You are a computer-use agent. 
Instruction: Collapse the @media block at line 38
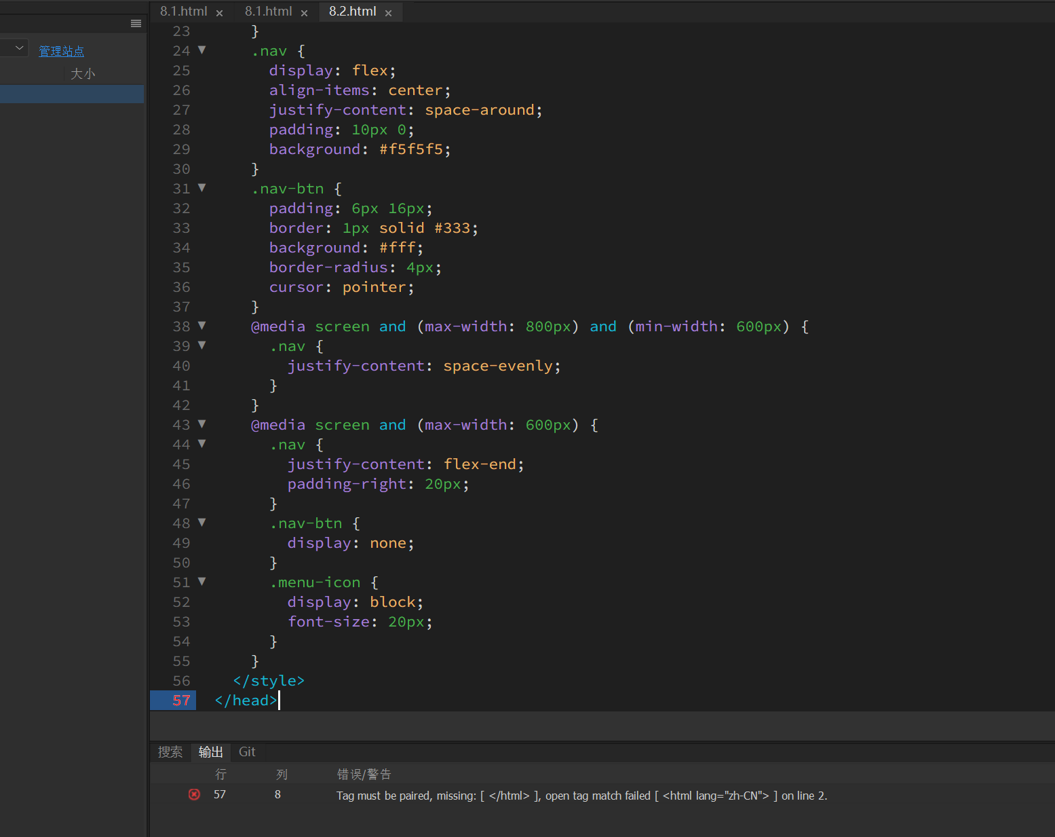pos(202,326)
